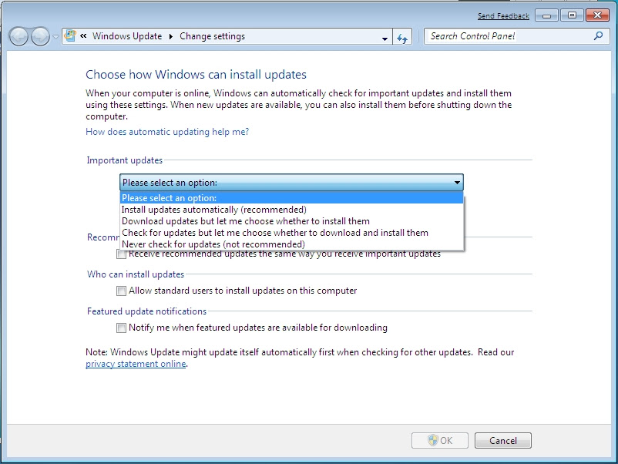Go to Windows Update breadcrumb

127,36
